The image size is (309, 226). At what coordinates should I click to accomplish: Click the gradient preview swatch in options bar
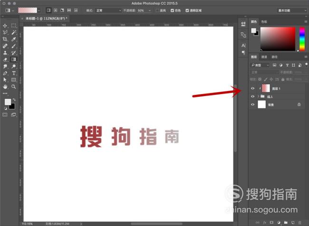click(x=28, y=10)
